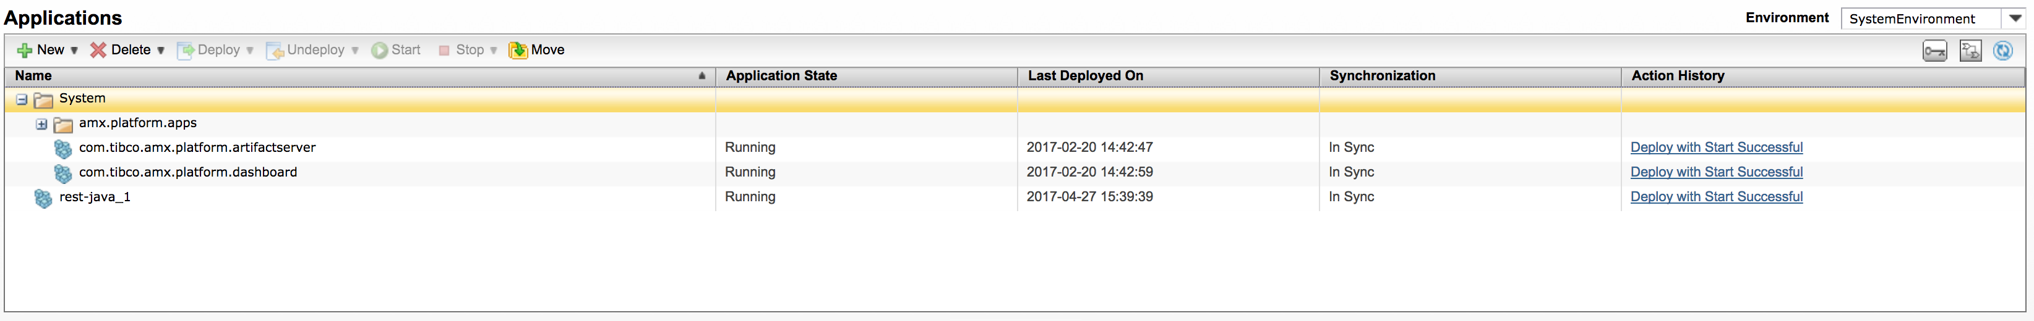Collapse the System folder tree node

pyautogui.click(x=22, y=100)
